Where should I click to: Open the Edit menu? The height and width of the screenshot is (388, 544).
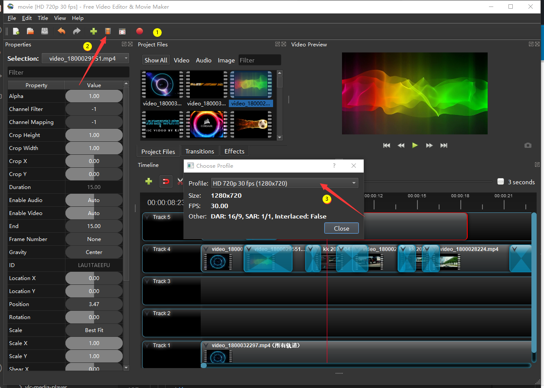[27, 18]
